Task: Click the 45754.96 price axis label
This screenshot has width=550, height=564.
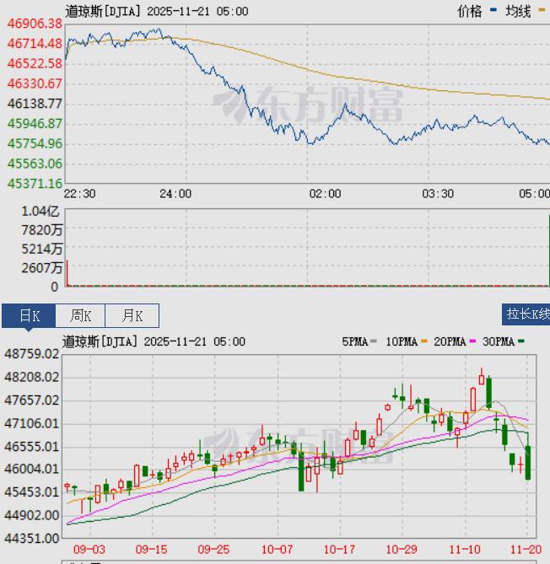Action: 35,144
